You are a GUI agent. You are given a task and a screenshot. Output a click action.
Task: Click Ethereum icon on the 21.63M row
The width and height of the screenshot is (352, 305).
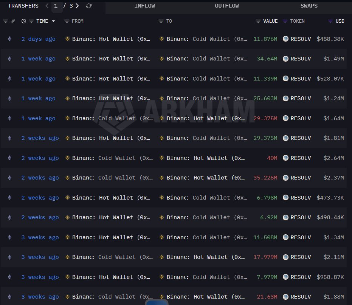pyautogui.click(x=9, y=297)
